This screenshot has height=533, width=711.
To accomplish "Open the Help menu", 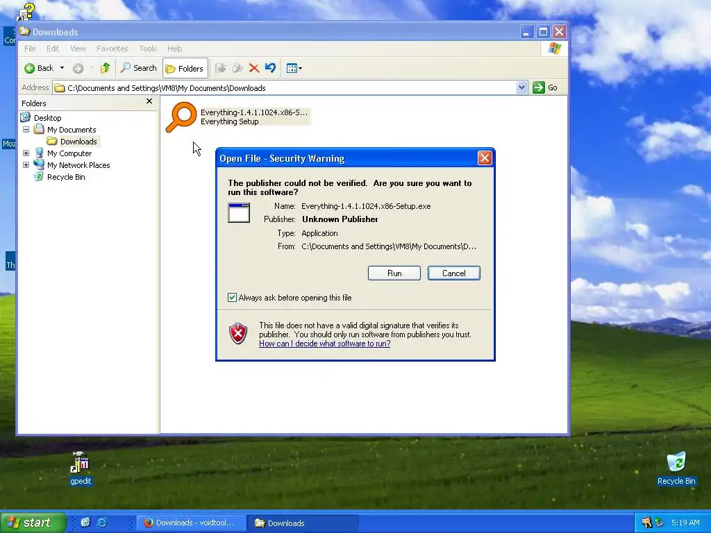I will click(174, 49).
